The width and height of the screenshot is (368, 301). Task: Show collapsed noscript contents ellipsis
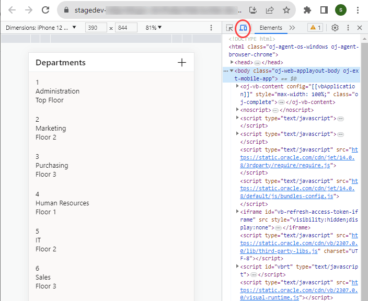coord(275,110)
